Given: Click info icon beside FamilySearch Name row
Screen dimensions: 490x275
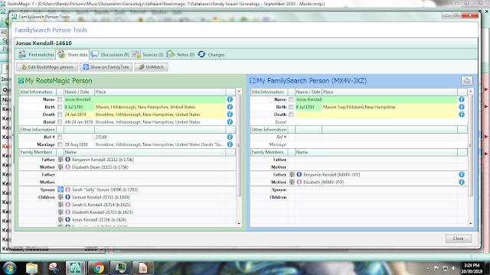Looking at the screenshot, I should (x=462, y=99).
